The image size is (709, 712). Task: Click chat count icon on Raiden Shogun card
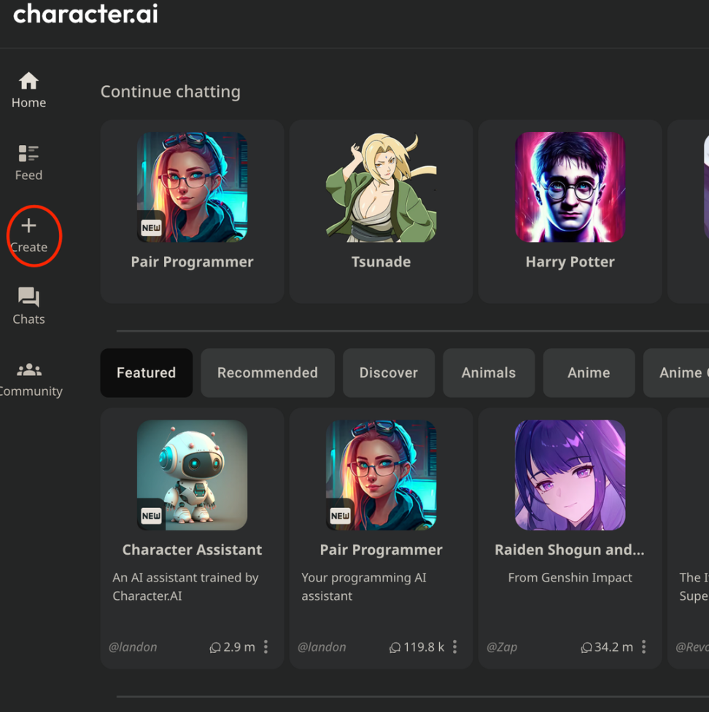(x=586, y=647)
